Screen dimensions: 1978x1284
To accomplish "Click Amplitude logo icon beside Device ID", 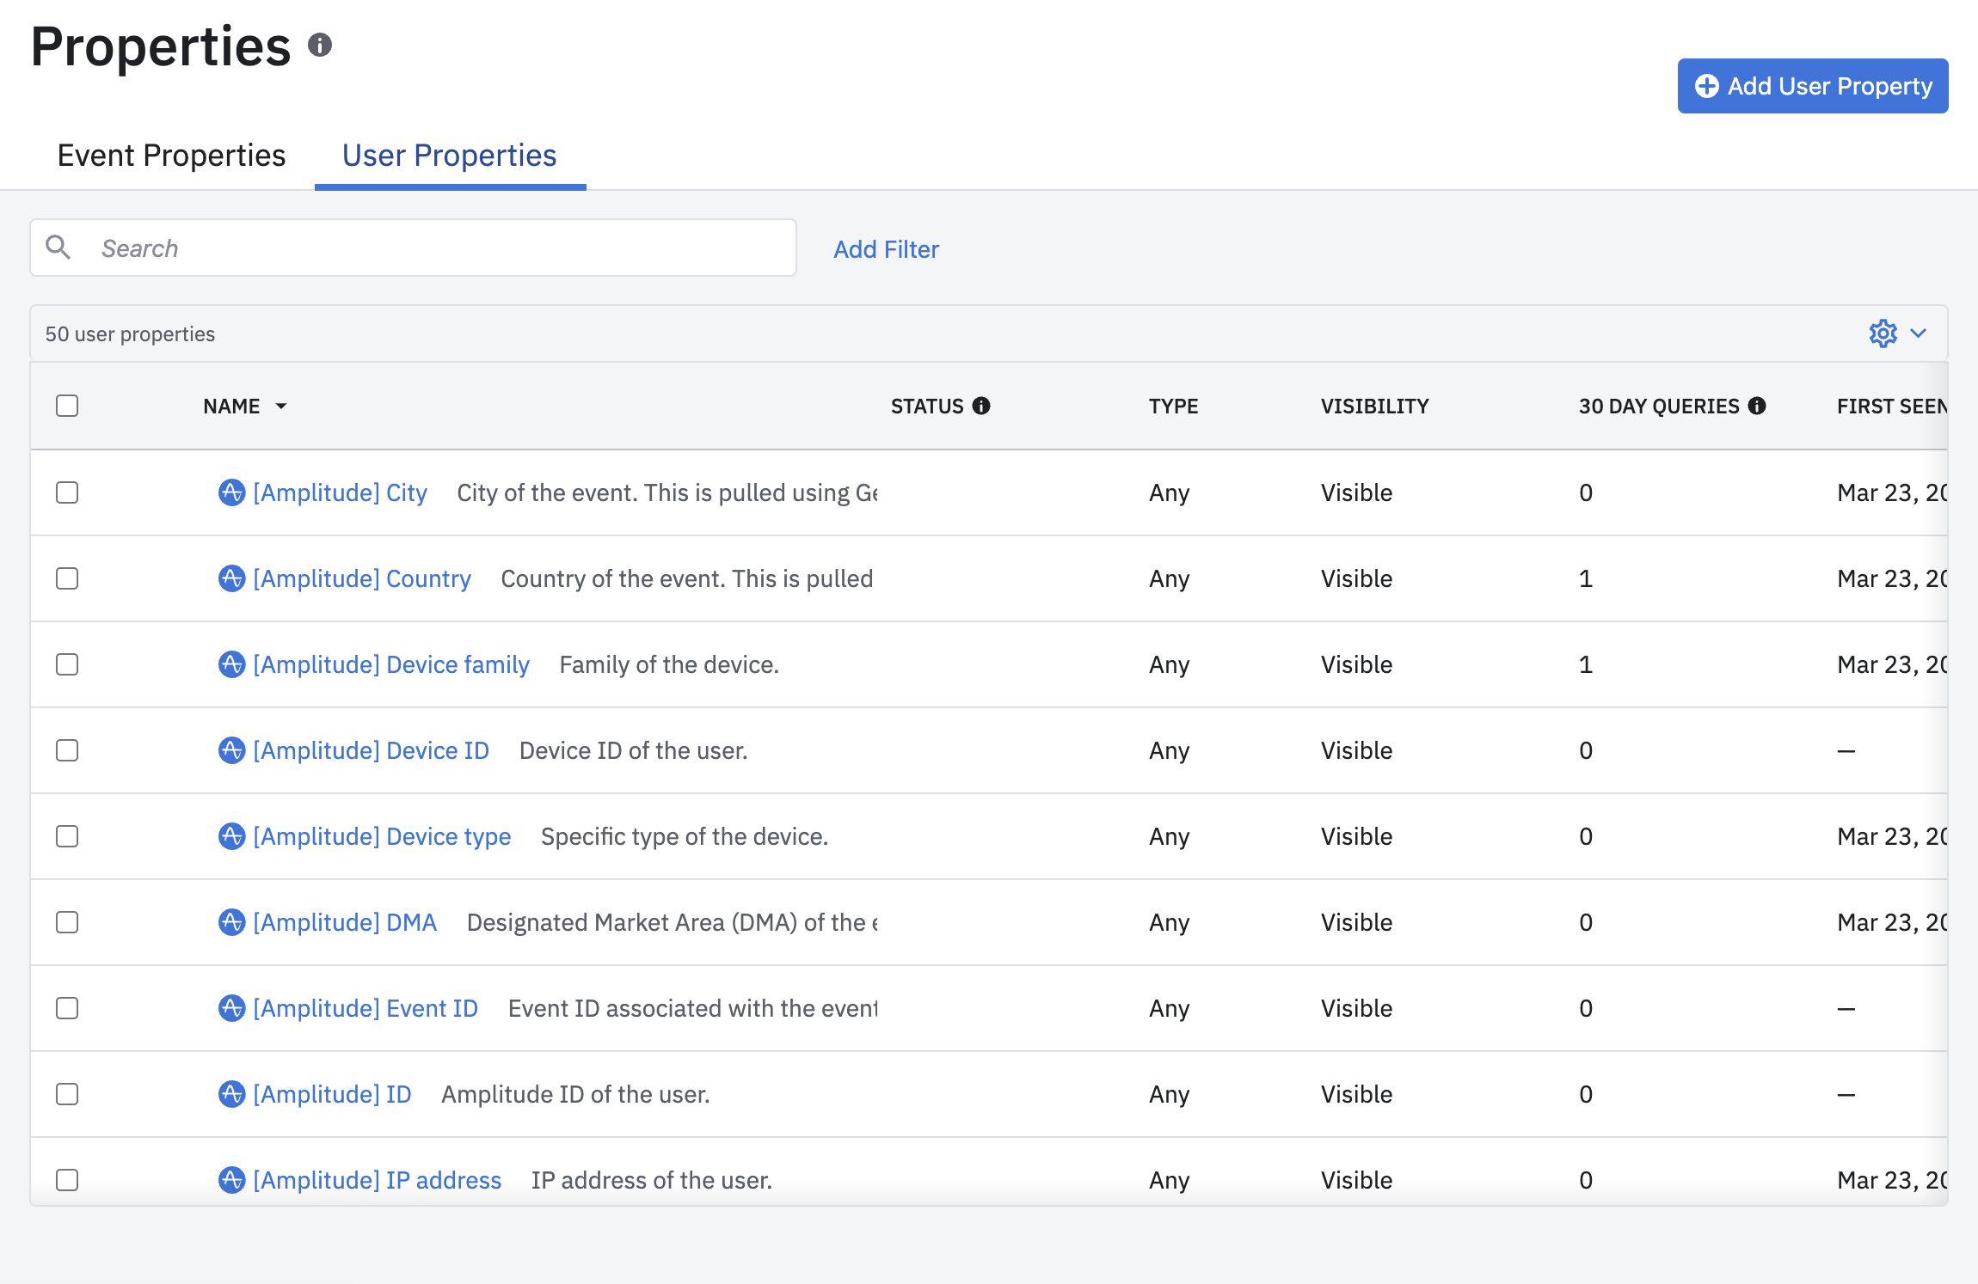I will coord(231,750).
